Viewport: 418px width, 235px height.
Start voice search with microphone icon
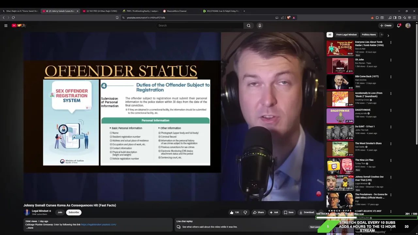pos(260,25)
